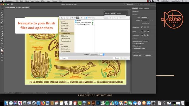Toggle rulers icon in Ruler & Grids
Screen dimensions: 189x106
click(x=142, y=27)
